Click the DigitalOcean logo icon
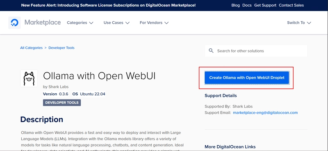Image resolution: width=328 pixels, height=151 pixels. [14, 23]
